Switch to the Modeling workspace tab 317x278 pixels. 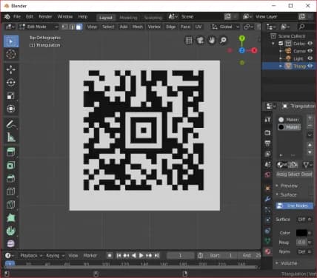pos(128,18)
